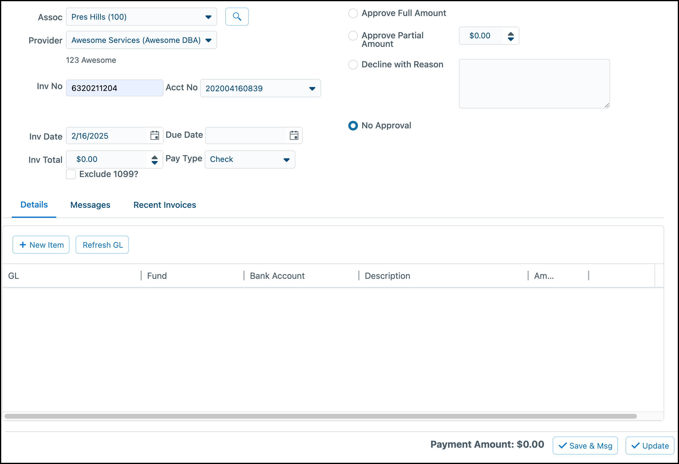Select Decline with Reason
The height and width of the screenshot is (464, 679).
tap(353, 65)
